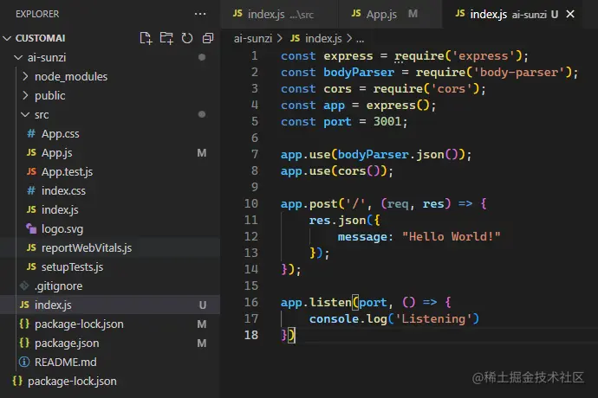Click app.listen on line 16
The image size is (598, 398).
pos(315,303)
